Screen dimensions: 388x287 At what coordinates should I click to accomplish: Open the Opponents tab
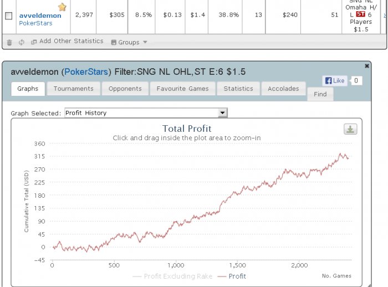[x=125, y=89]
